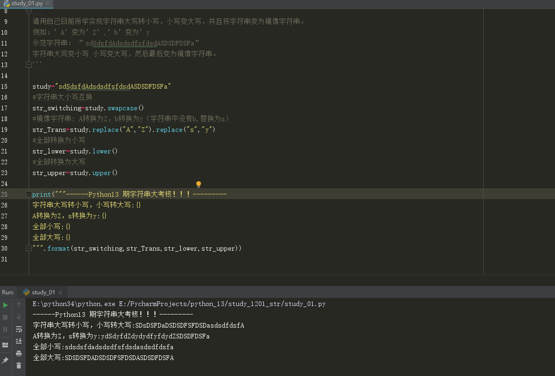The width and height of the screenshot is (555, 376).
Task: Click the up arrow stack trace icon
Action: coord(19,305)
